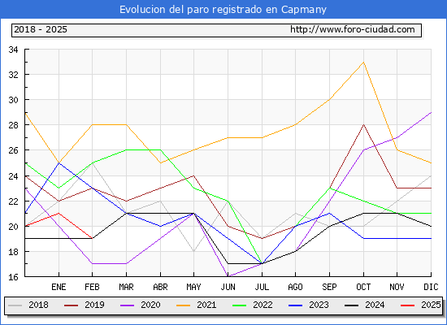Select the '2020' legend label
The height and width of the screenshot is (325, 447).
(x=150, y=305)
